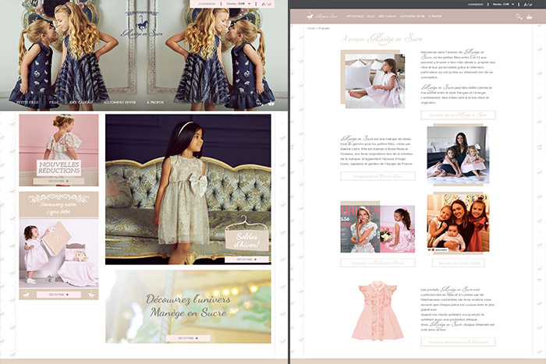
Task: Select Petite Fille in the pink header navigation
Action: pyautogui.click(x=355, y=16)
